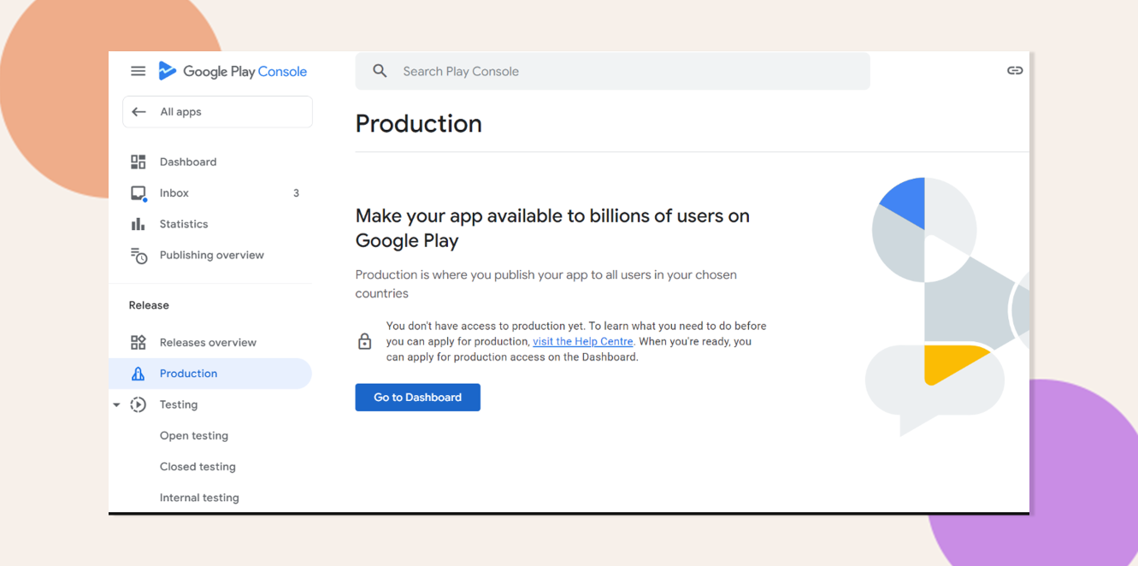Click the search magnifier icon
Image resolution: width=1138 pixels, height=566 pixels.
click(380, 71)
